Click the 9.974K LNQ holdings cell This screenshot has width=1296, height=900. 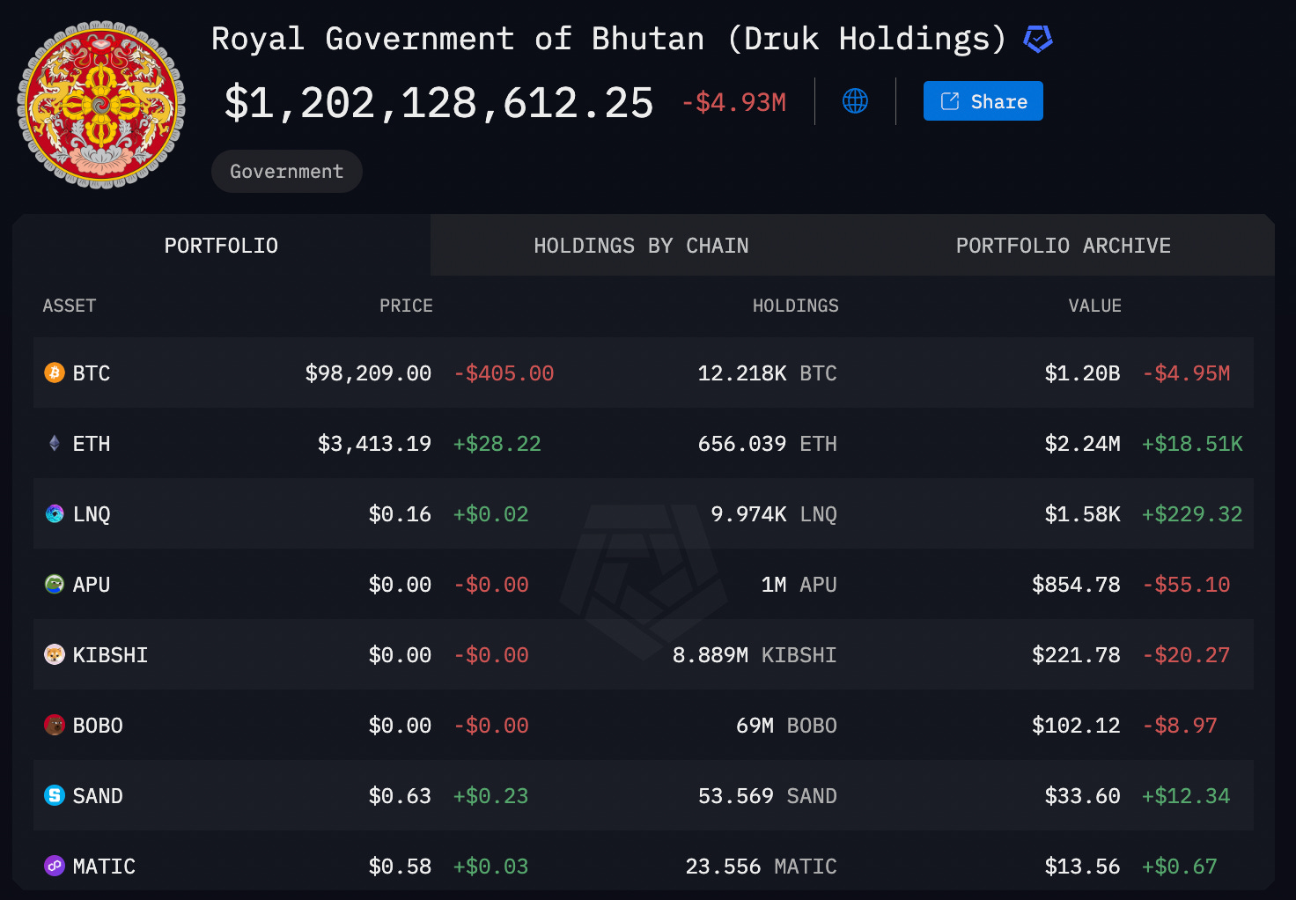tap(774, 514)
